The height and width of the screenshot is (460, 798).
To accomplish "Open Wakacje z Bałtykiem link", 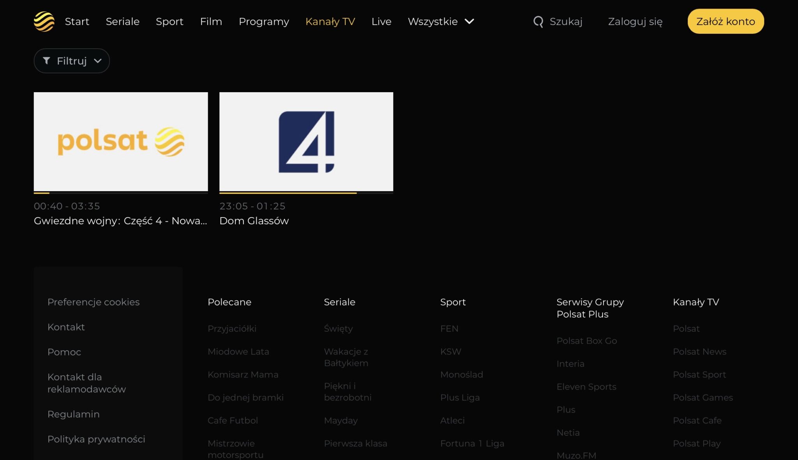I will (346, 357).
